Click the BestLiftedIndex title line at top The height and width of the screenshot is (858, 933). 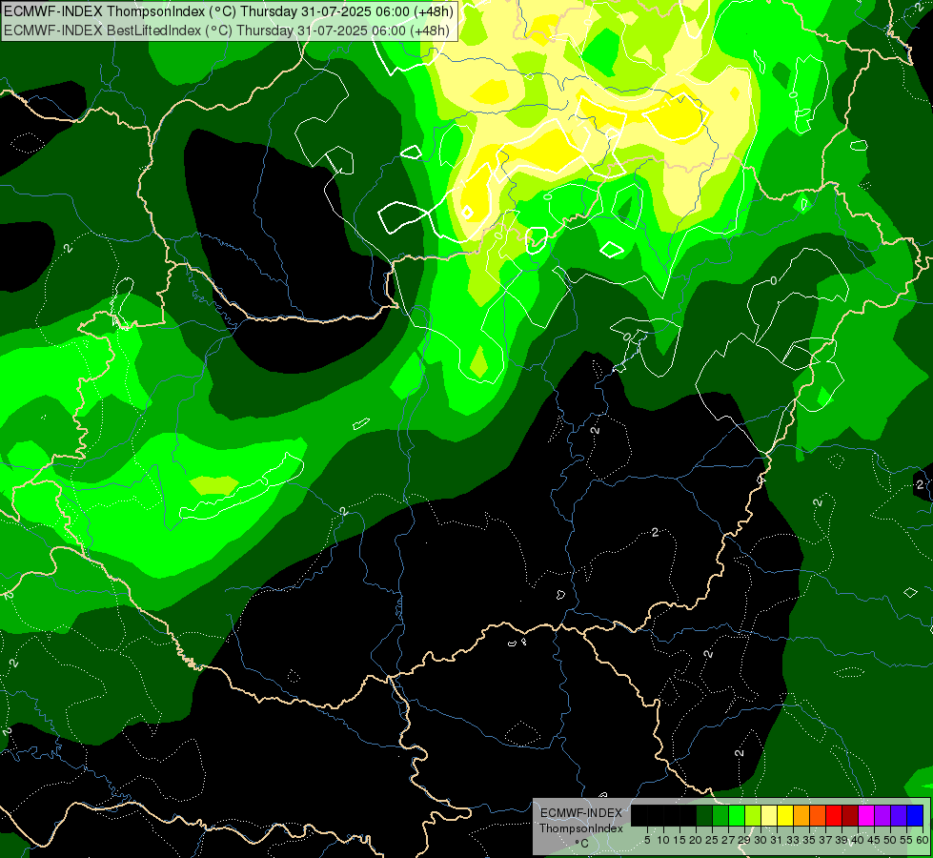click(x=226, y=30)
